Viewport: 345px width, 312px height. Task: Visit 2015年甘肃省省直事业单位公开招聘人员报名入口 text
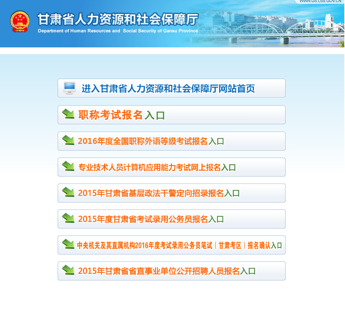coord(167,271)
